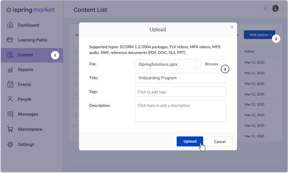Click the Marketplace shopping cart icon
The height and width of the screenshot is (173, 288).
[10, 129]
